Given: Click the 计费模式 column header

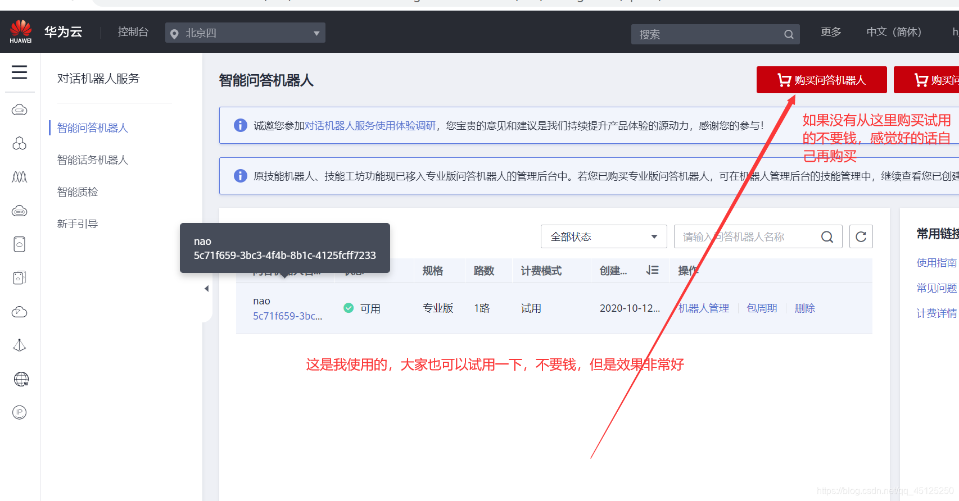Looking at the screenshot, I should point(541,271).
